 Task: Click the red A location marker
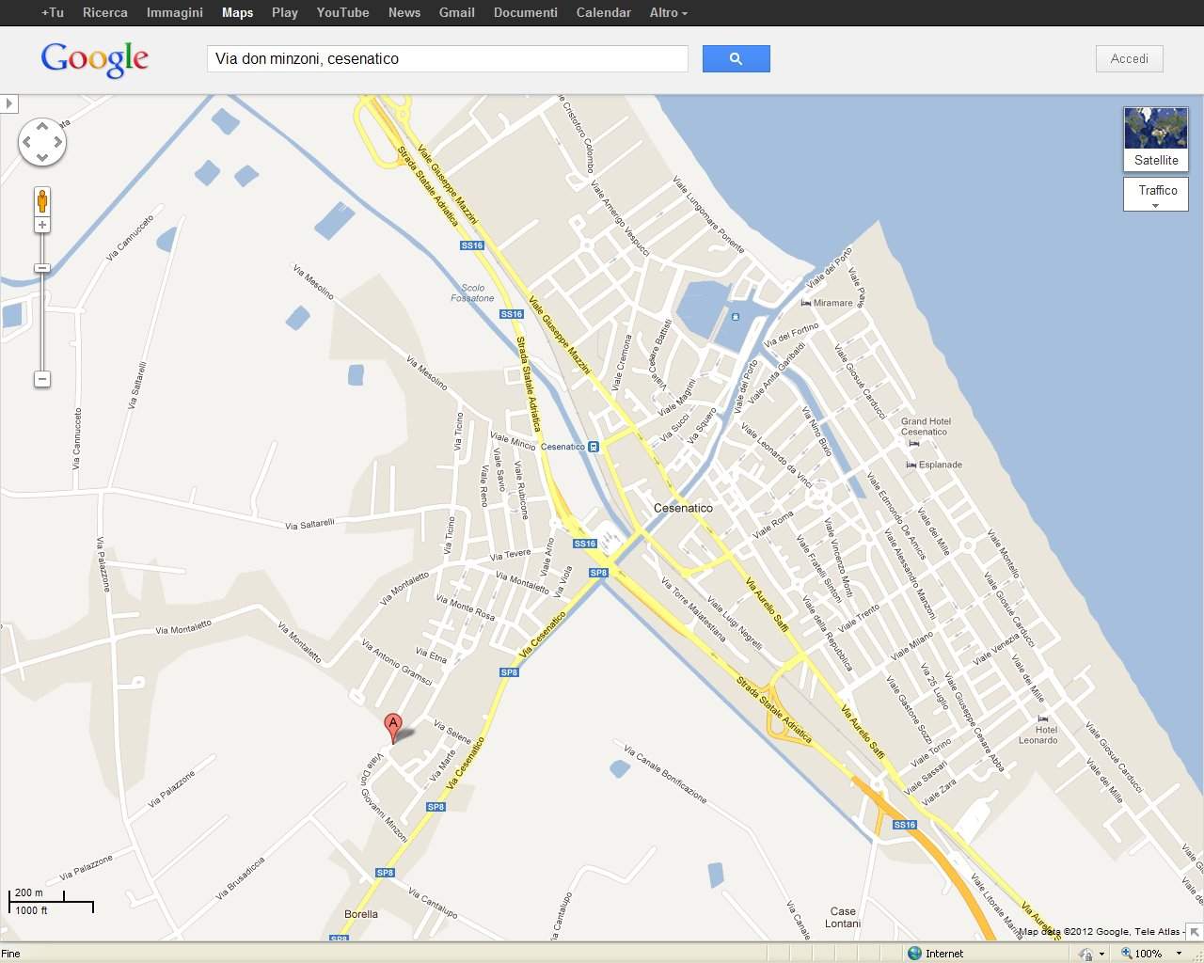coord(394,727)
